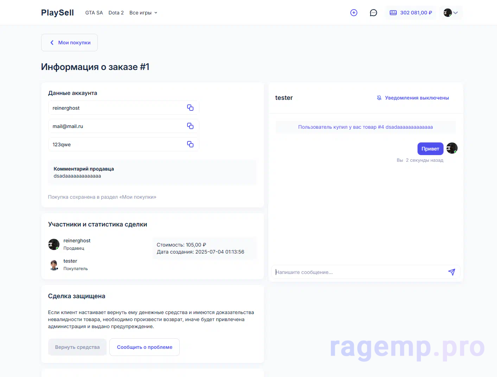The height and width of the screenshot is (377, 497).
Task: Focus the Напишите сообщение input field
Action: 359,272
